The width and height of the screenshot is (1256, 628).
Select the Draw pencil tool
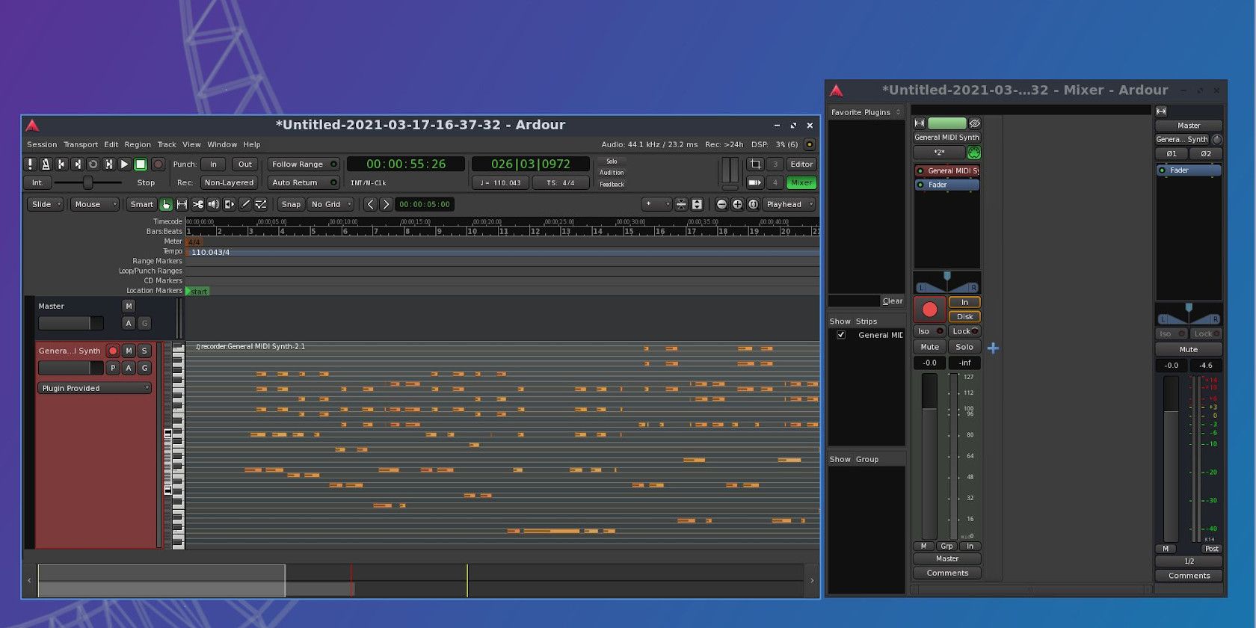245,204
